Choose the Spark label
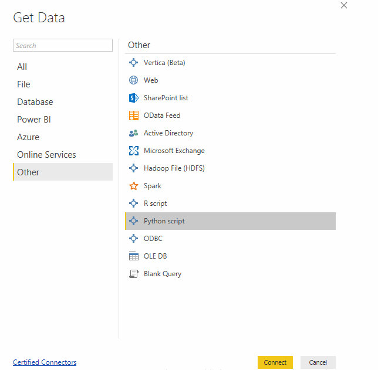 [x=153, y=186]
